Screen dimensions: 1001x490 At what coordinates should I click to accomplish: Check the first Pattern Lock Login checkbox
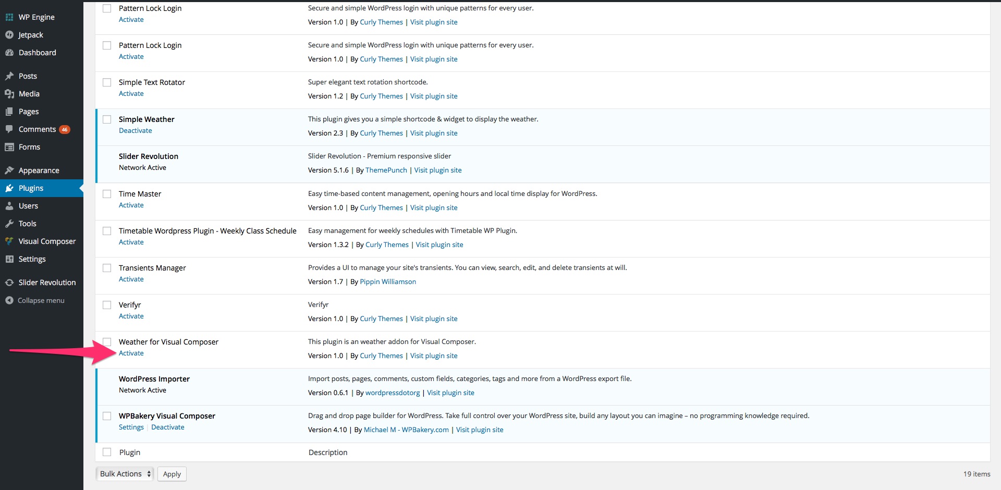click(107, 8)
